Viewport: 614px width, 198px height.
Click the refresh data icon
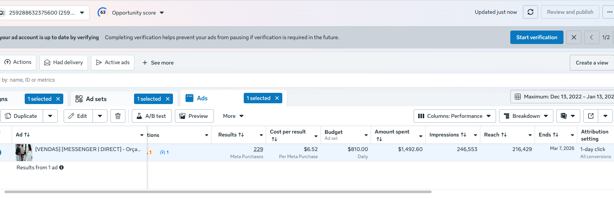click(x=531, y=12)
